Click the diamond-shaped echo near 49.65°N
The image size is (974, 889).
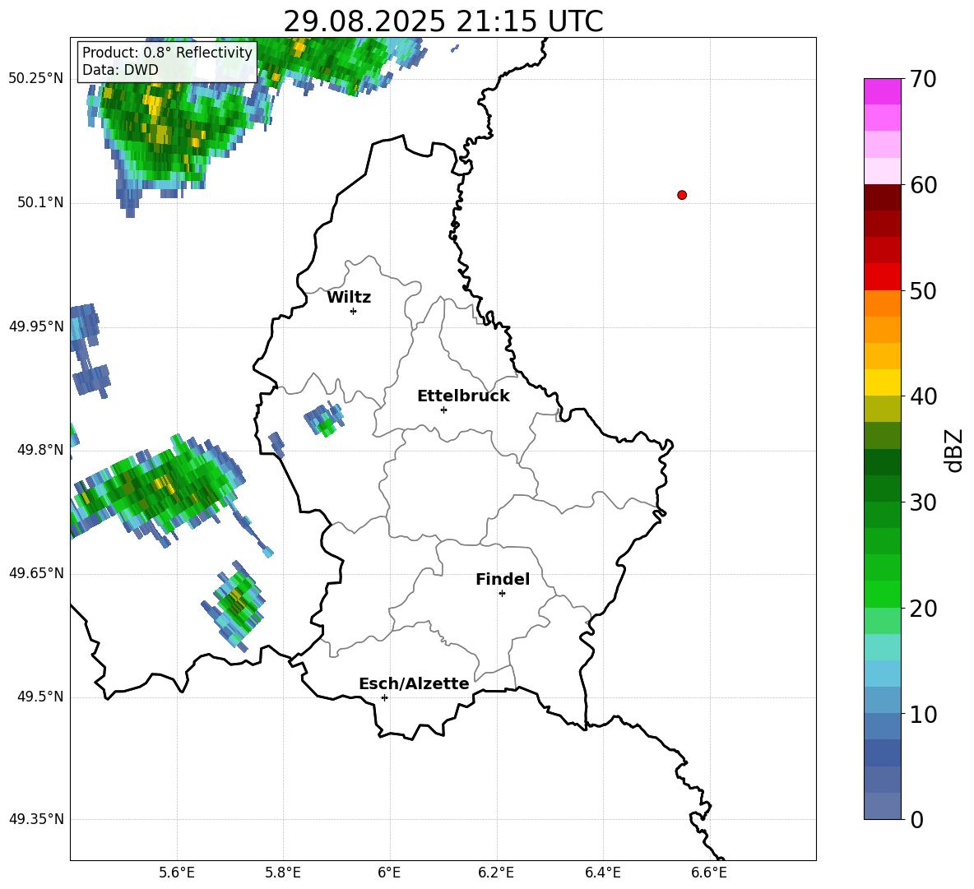point(234,604)
